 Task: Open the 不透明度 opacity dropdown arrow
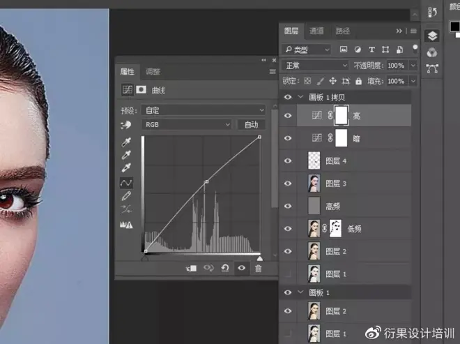coord(413,65)
